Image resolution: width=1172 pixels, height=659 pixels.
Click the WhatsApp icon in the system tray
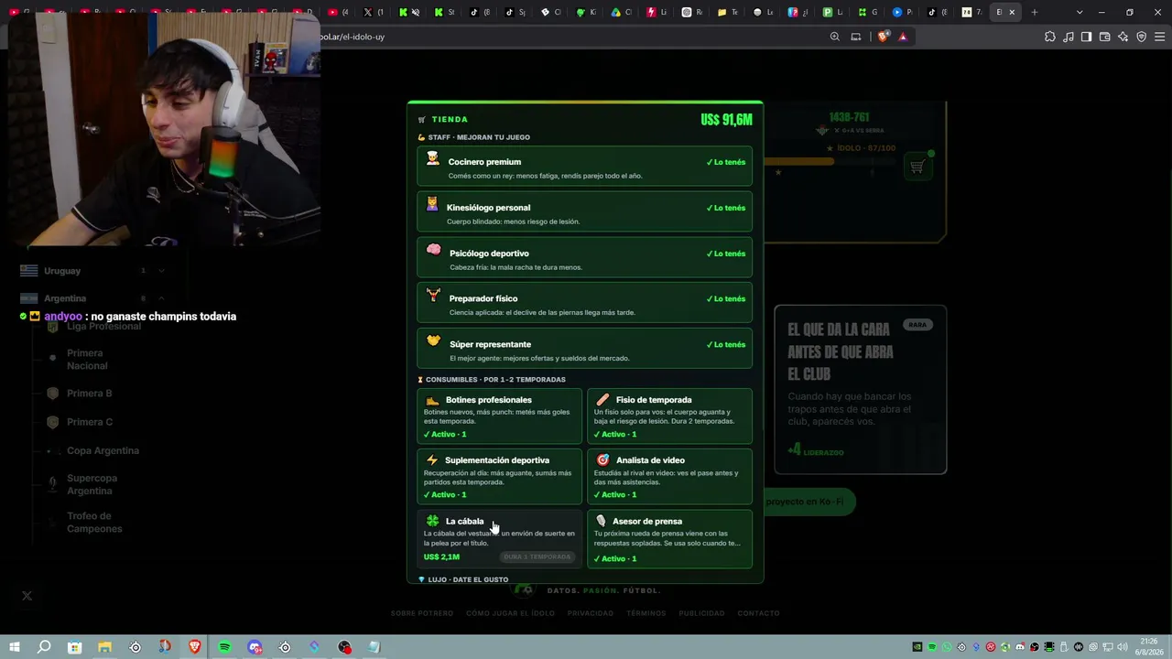[947, 647]
